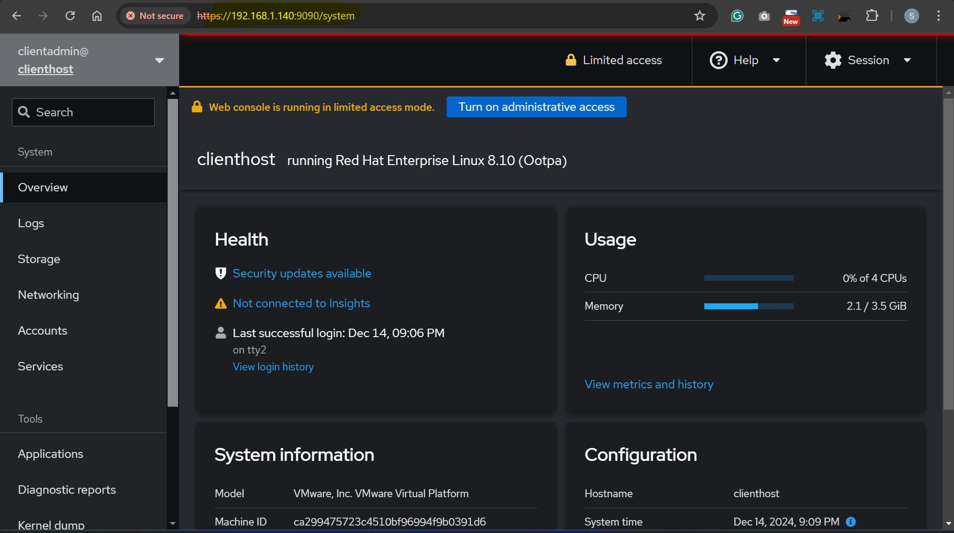Click the limited access mode warning text

coord(321,107)
